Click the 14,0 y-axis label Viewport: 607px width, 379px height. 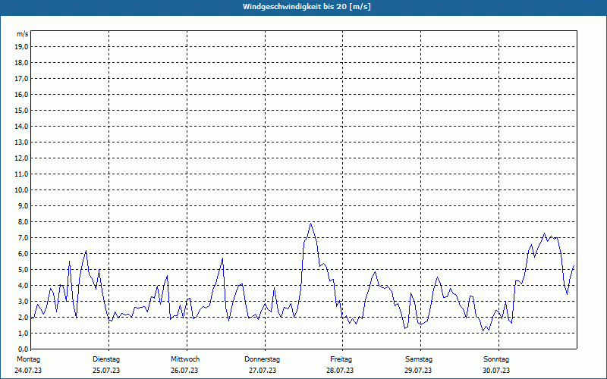21,126
